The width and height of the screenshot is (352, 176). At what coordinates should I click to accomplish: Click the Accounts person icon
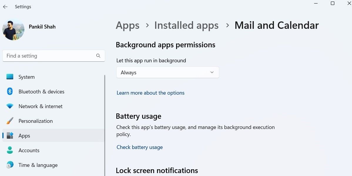(10, 150)
